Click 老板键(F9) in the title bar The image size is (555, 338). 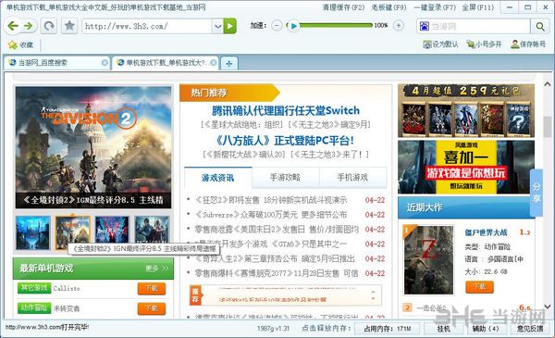coord(388,7)
